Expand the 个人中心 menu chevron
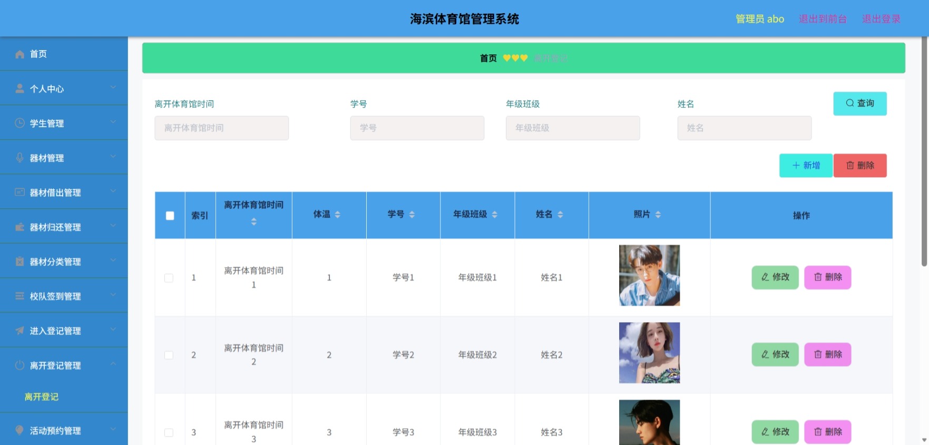 pyautogui.click(x=113, y=88)
